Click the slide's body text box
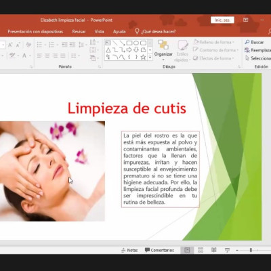The height and width of the screenshot is (271, 271). click(161, 169)
